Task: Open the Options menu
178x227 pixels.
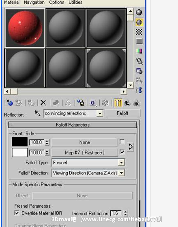Action: [57, 2]
